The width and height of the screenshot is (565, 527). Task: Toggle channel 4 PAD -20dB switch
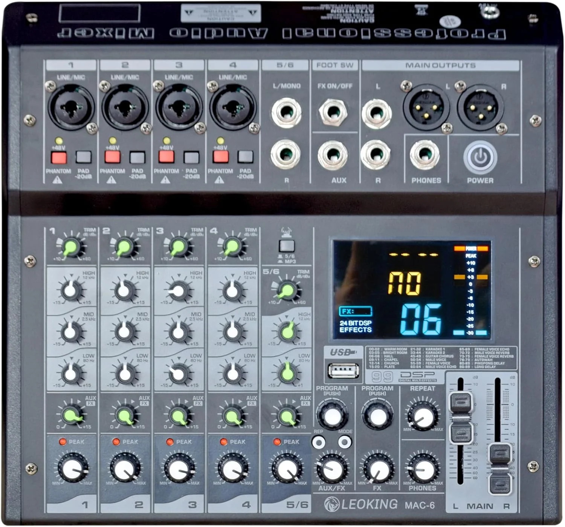click(245, 157)
